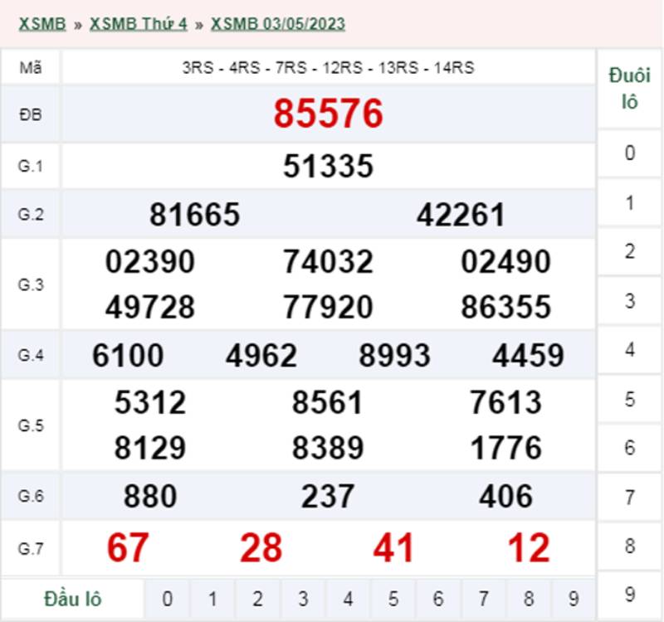Click digit 0 in the Đuôi lô column
Image resolution: width=664 pixels, height=622 pixels.
(630, 153)
